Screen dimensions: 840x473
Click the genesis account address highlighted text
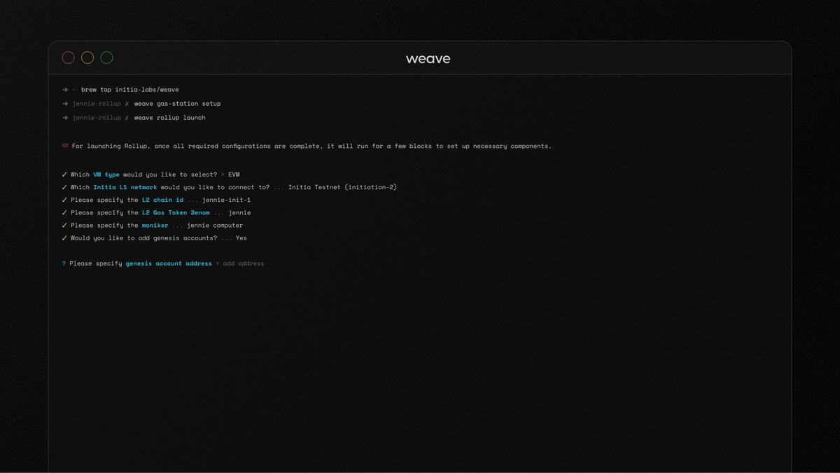[x=168, y=263]
